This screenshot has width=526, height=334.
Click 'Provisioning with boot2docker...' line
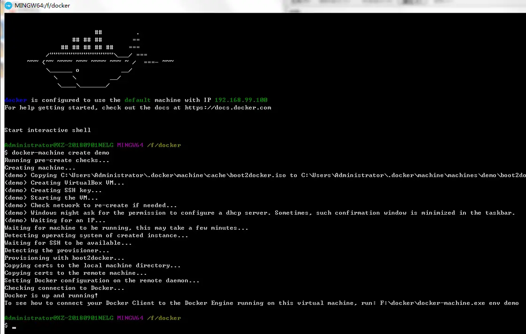click(64, 258)
